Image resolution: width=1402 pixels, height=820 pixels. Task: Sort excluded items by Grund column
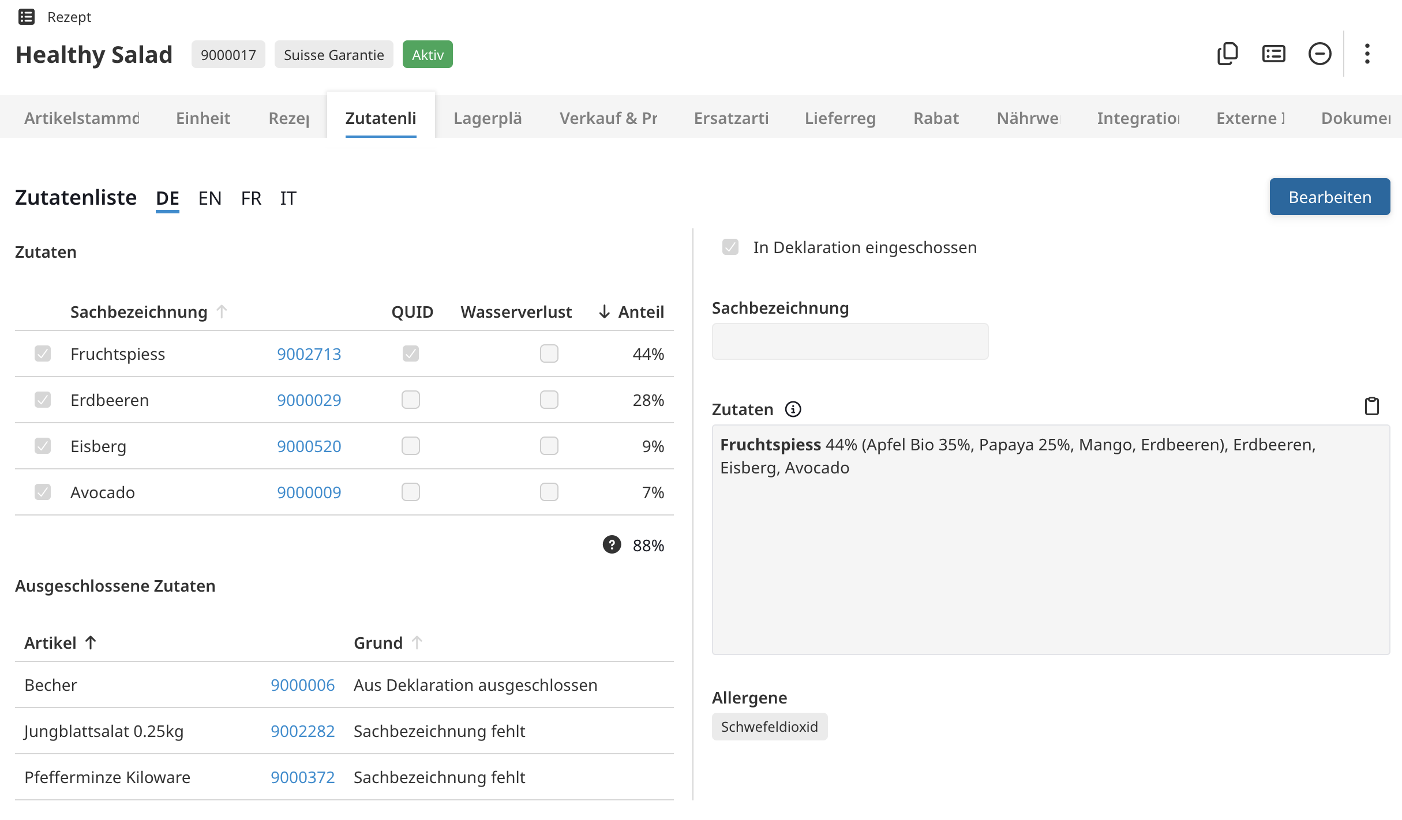[x=378, y=643]
